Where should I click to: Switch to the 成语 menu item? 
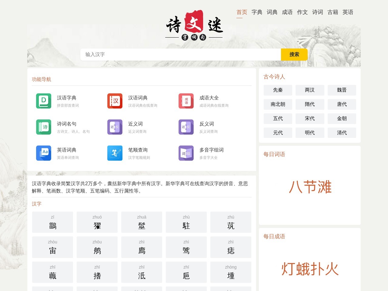tap(287, 12)
